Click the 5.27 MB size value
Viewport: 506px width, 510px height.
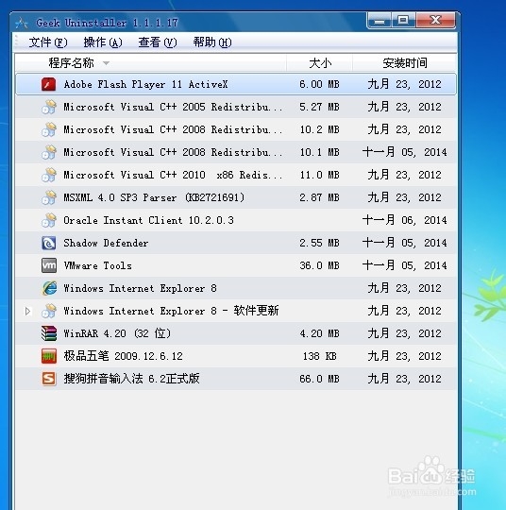point(319,107)
